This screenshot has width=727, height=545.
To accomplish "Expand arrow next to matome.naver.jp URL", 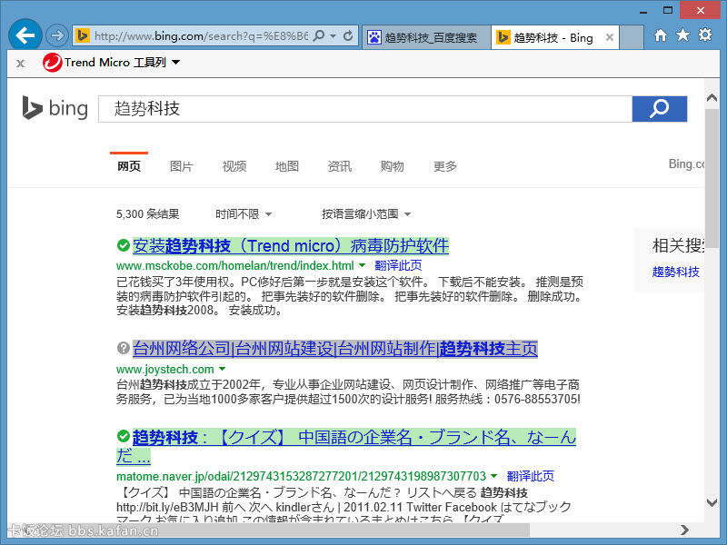I will 493,476.
